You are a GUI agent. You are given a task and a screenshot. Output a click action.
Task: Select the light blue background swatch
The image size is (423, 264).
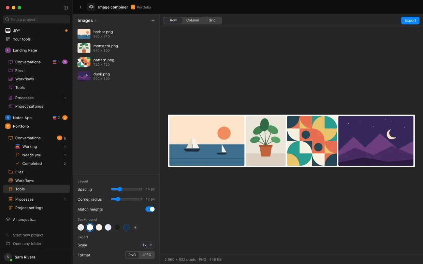(108, 227)
